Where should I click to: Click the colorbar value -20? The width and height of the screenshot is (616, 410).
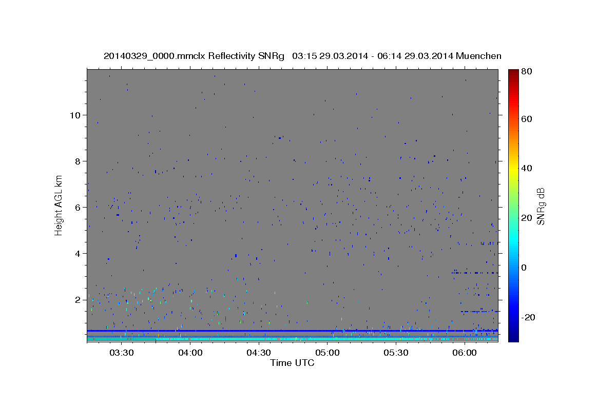click(529, 317)
